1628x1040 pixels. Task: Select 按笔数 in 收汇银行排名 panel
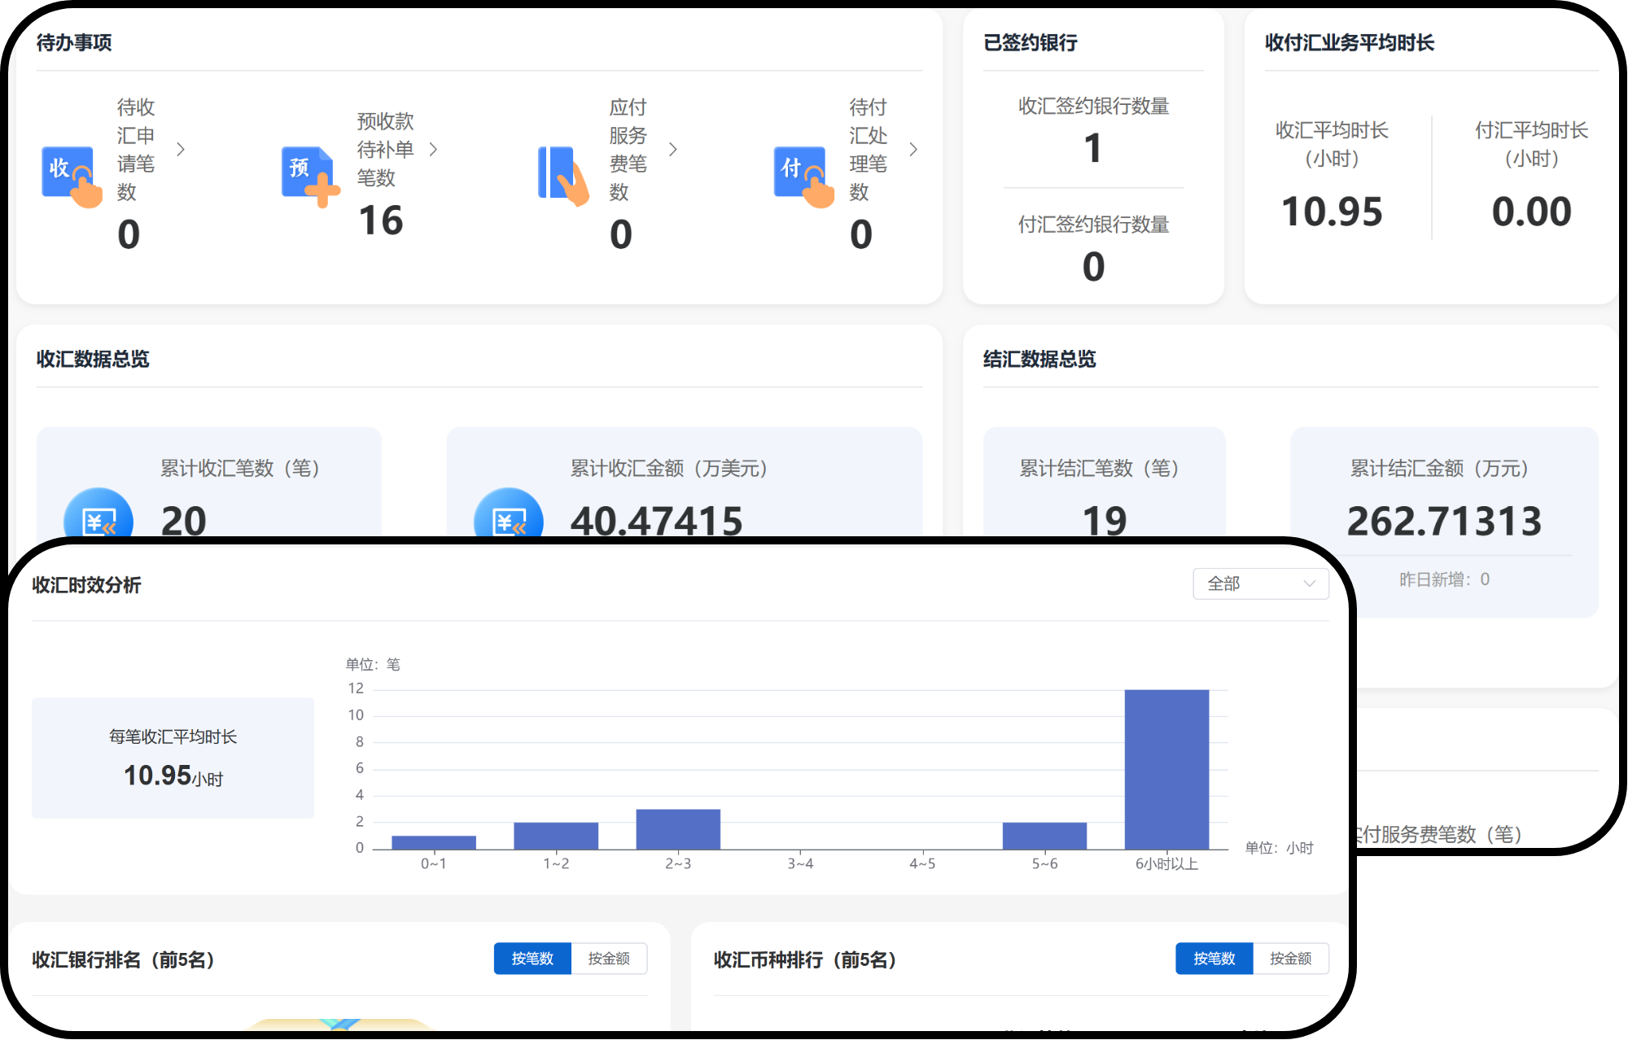tap(532, 959)
